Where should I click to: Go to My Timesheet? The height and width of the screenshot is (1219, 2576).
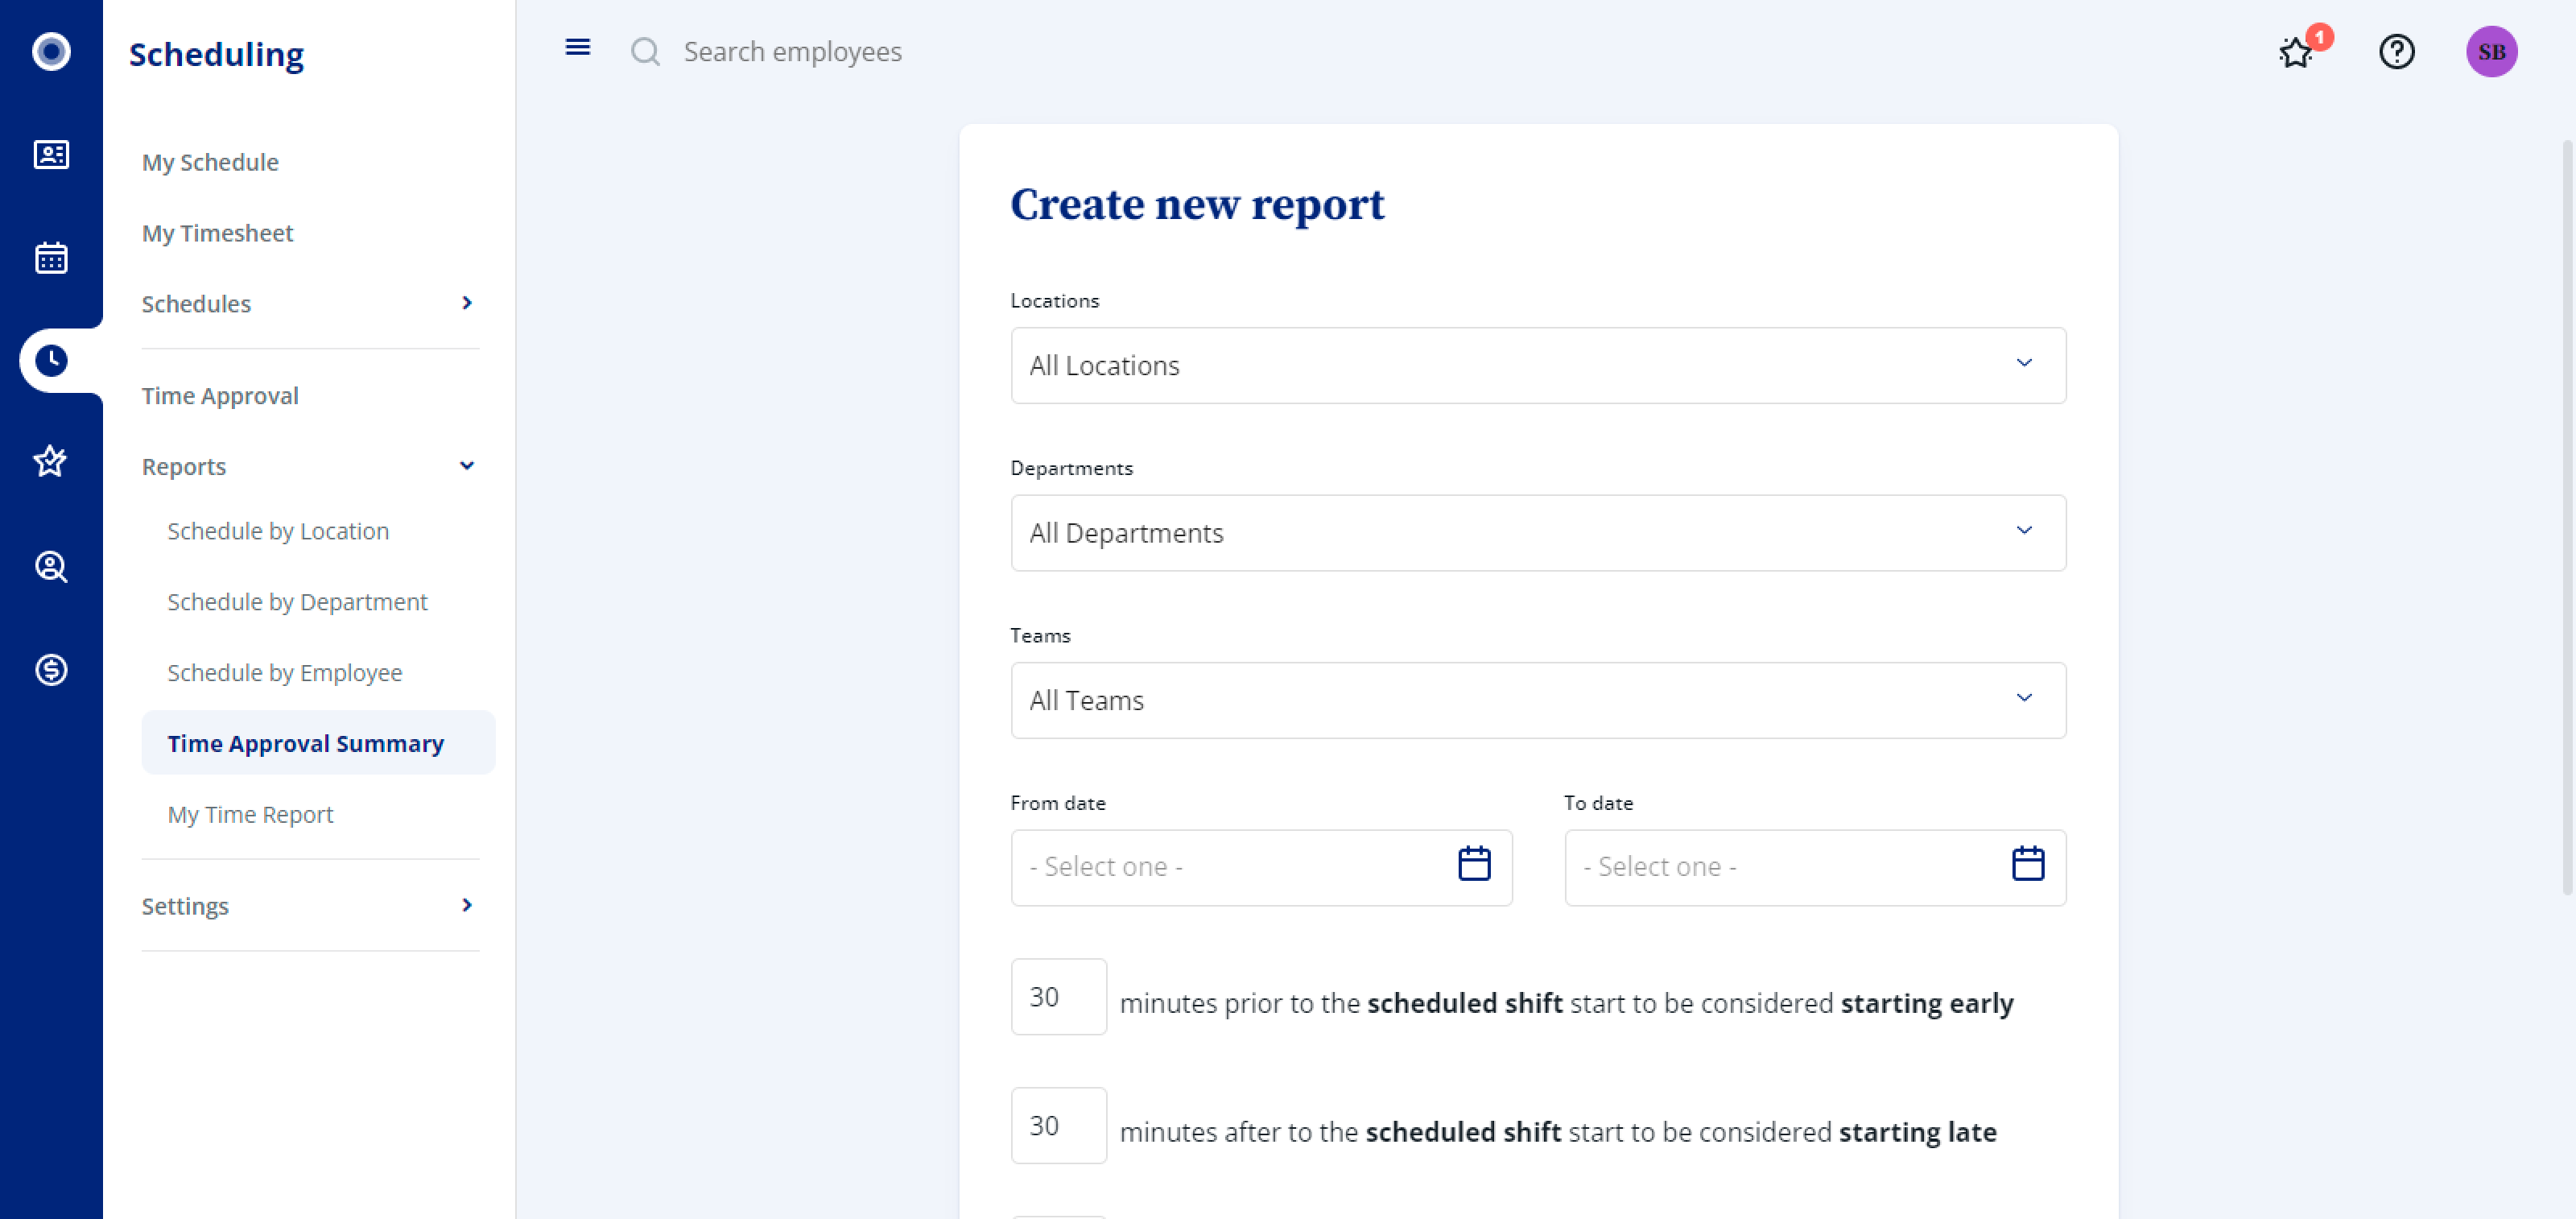coord(217,233)
